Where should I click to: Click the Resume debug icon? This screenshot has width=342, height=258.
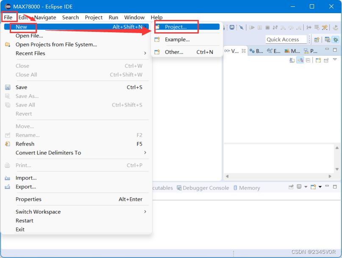pos(252,28)
